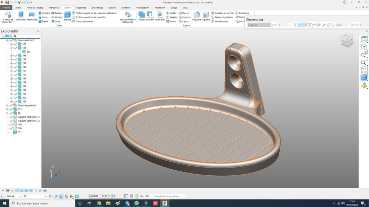Toggle level 30 button in level bar
The height and width of the screenshot is (207, 369).
point(45,190)
